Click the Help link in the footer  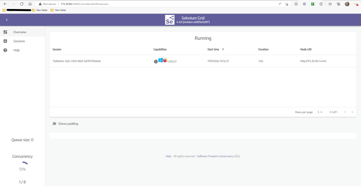[x=168, y=156]
